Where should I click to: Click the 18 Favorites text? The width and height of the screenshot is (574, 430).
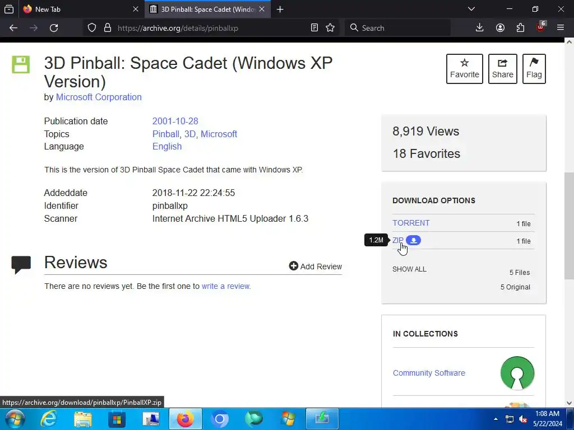coord(427,153)
